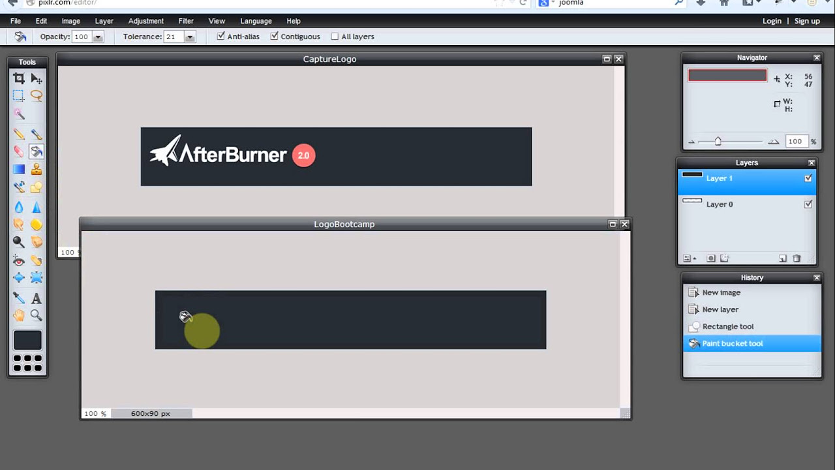Hide Layer 1 using its checkbox
This screenshot has height=470, width=835.
[808, 178]
